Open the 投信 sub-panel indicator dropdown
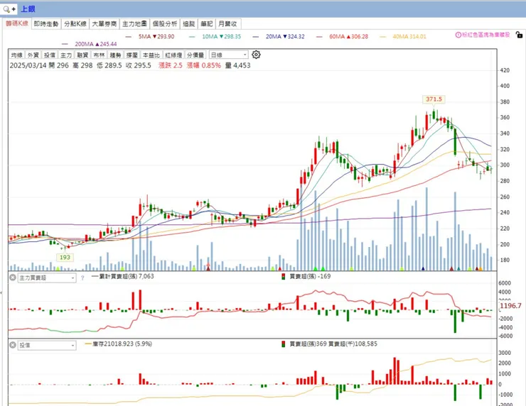 point(47,346)
